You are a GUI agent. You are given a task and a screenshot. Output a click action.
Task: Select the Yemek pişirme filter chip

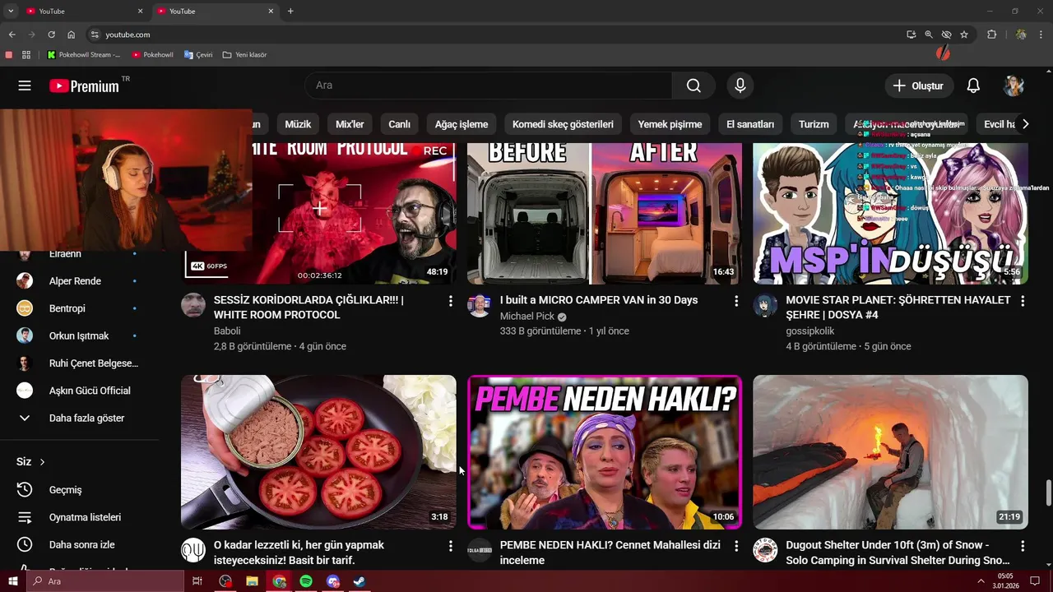tap(670, 124)
